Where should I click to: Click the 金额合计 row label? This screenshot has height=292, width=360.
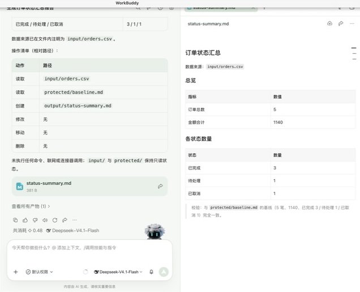pyautogui.click(x=196, y=122)
